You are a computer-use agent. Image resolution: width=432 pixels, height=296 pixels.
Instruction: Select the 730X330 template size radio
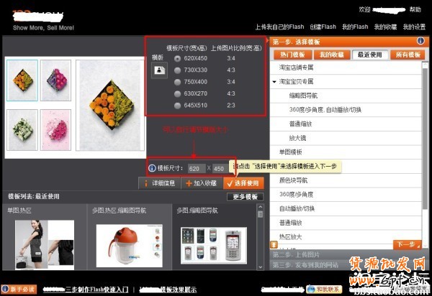[177, 69]
